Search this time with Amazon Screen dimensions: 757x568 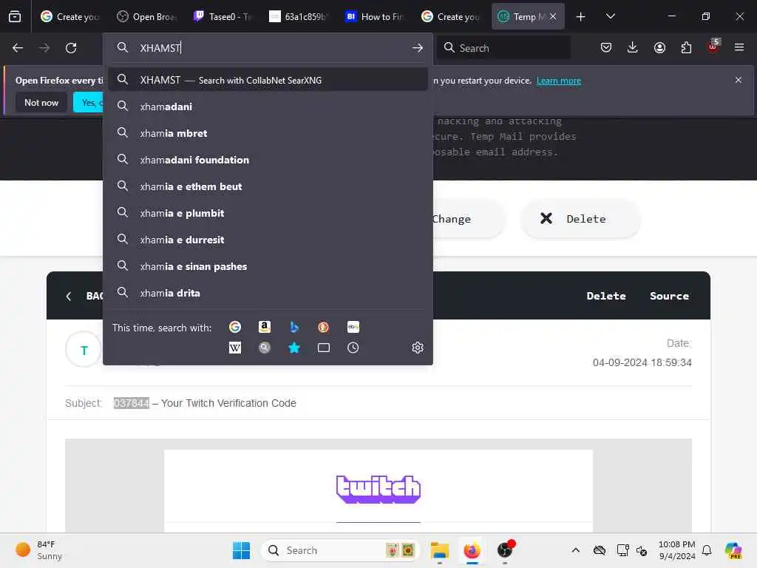click(265, 327)
